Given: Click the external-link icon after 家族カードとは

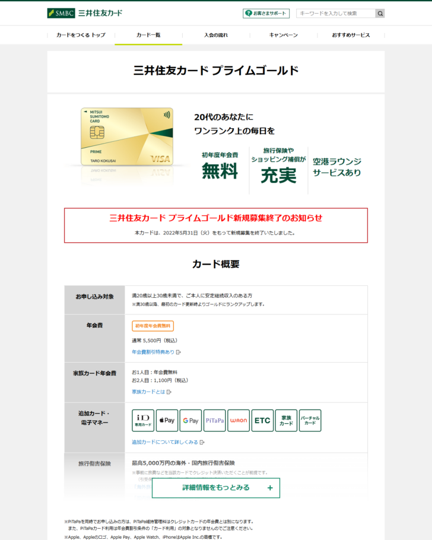Looking at the screenshot, I should tap(169, 392).
